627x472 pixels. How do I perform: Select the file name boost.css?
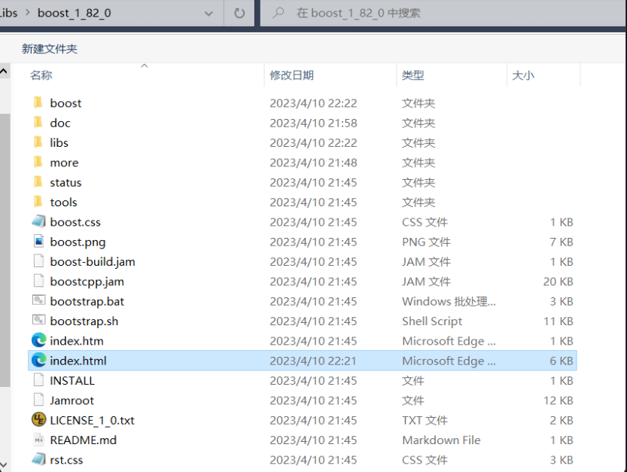(x=75, y=222)
